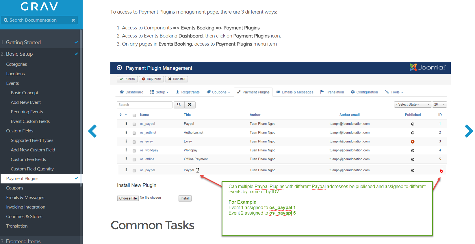Click the drag handle for os_authnet row
Screen dimensions: 475x244
click(126, 132)
